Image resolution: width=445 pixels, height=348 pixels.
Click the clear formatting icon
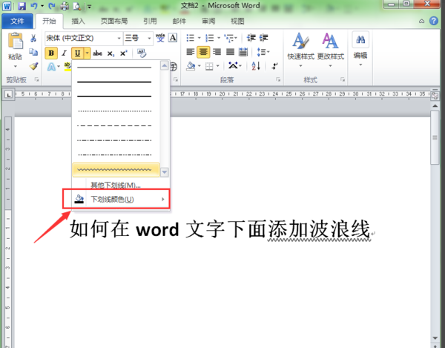pos(142,53)
